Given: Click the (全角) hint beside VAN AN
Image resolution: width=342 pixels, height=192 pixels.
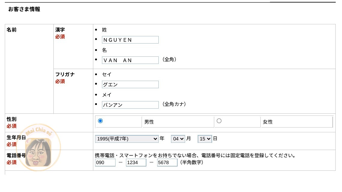Looking at the screenshot, I should tap(169, 59).
